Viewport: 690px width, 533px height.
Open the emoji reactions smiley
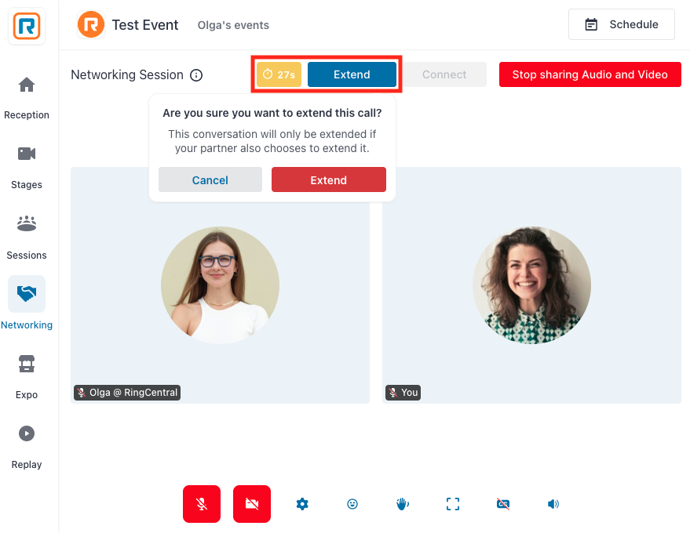coord(352,504)
